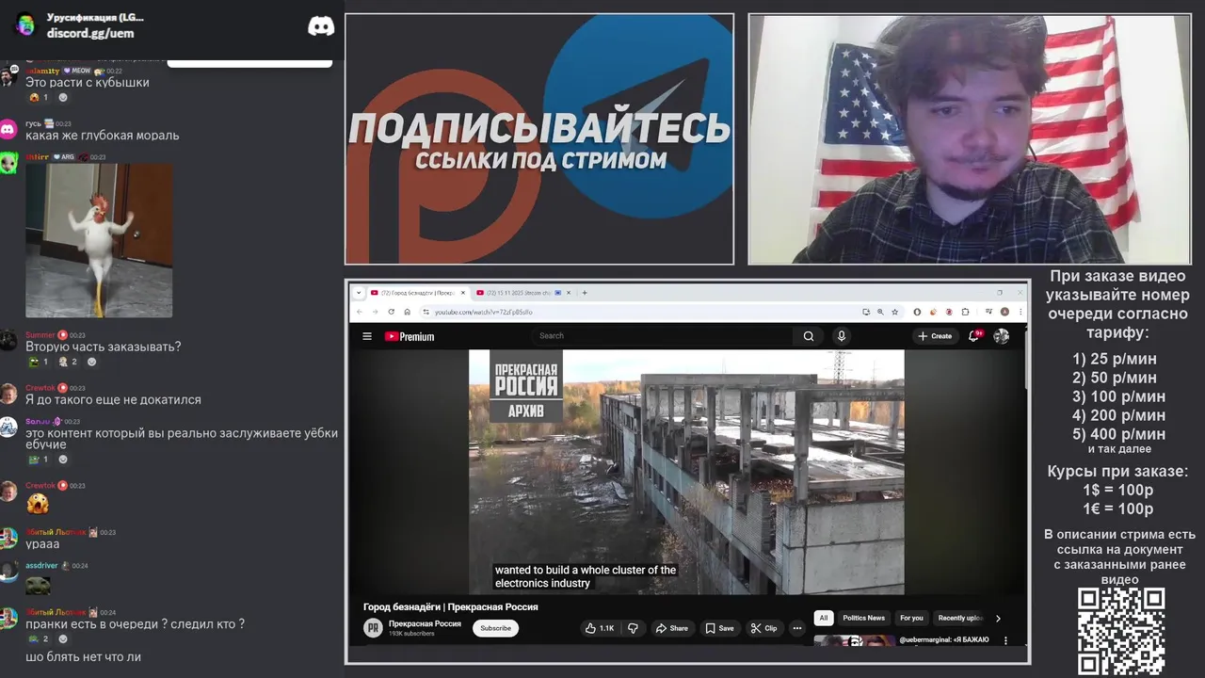Switch to Город безнадёги browser tab
Image resolution: width=1205 pixels, height=678 pixels.
(418, 293)
